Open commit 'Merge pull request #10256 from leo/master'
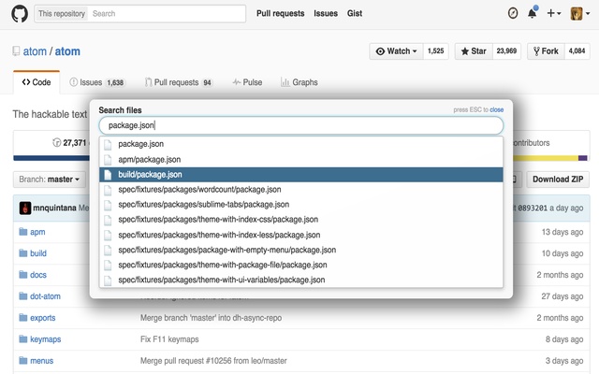Screen dimensions: 599x374 213,361
